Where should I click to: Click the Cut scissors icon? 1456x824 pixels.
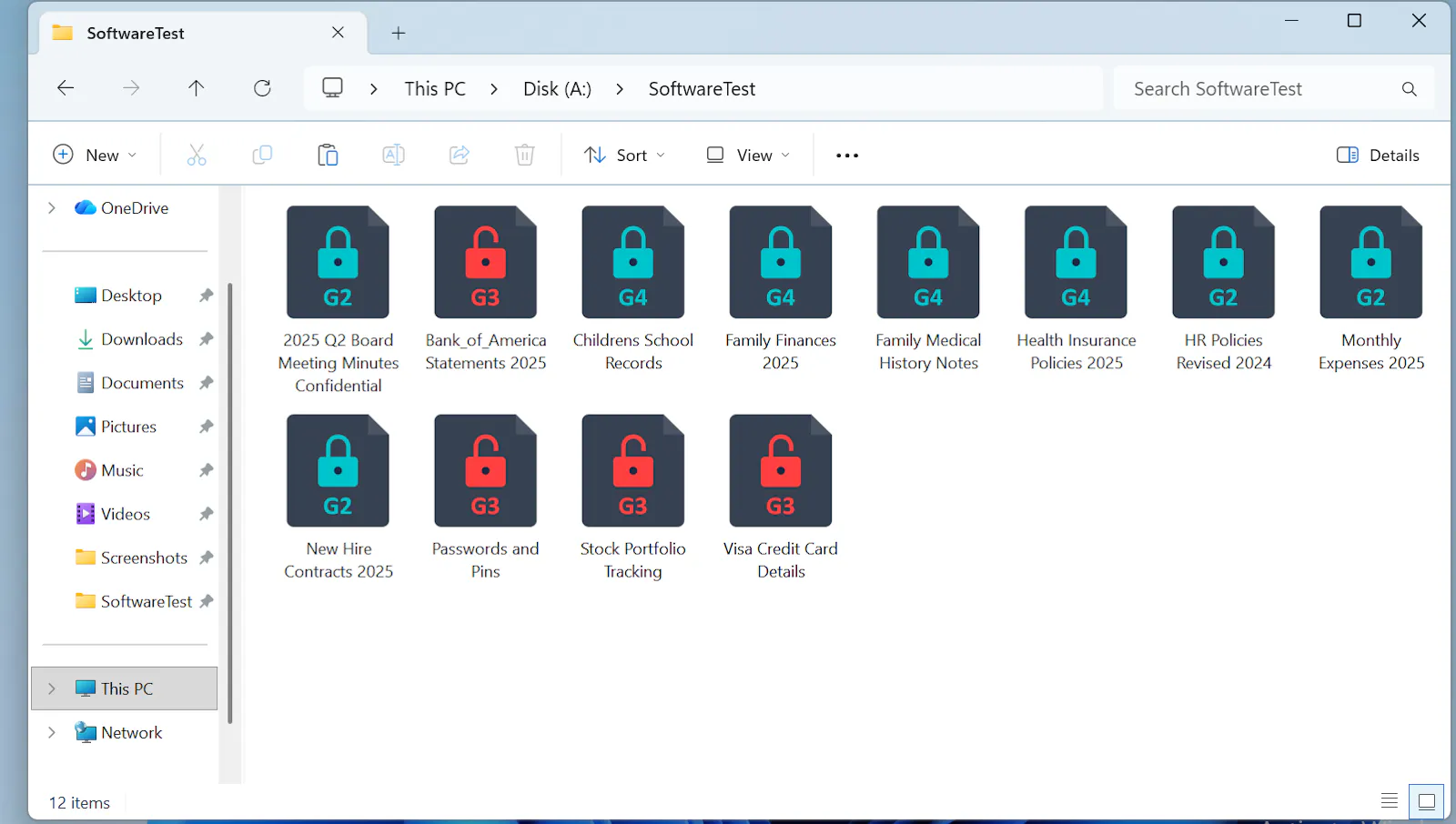(x=197, y=155)
